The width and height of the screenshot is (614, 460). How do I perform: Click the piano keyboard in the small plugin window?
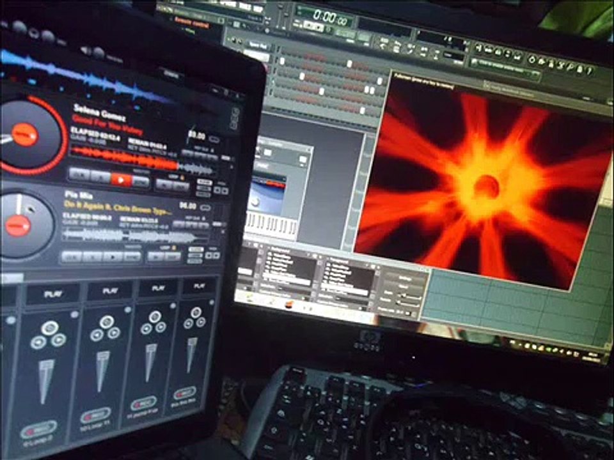(271, 226)
